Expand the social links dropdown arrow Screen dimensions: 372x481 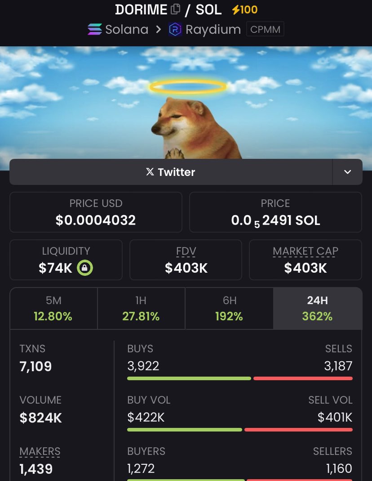[x=347, y=172]
